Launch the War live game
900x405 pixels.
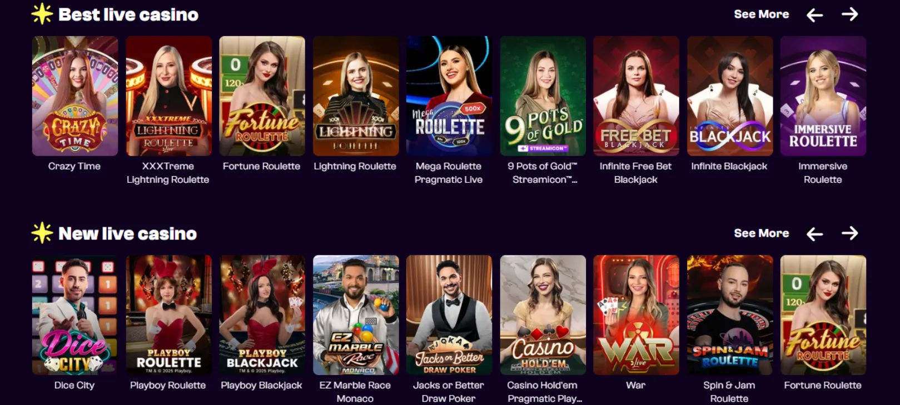[x=636, y=315]
